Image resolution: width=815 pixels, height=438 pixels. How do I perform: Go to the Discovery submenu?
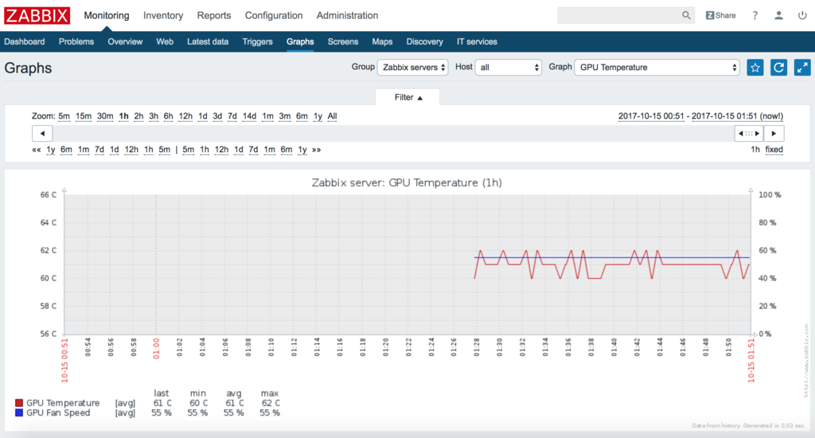pos(425,41)
